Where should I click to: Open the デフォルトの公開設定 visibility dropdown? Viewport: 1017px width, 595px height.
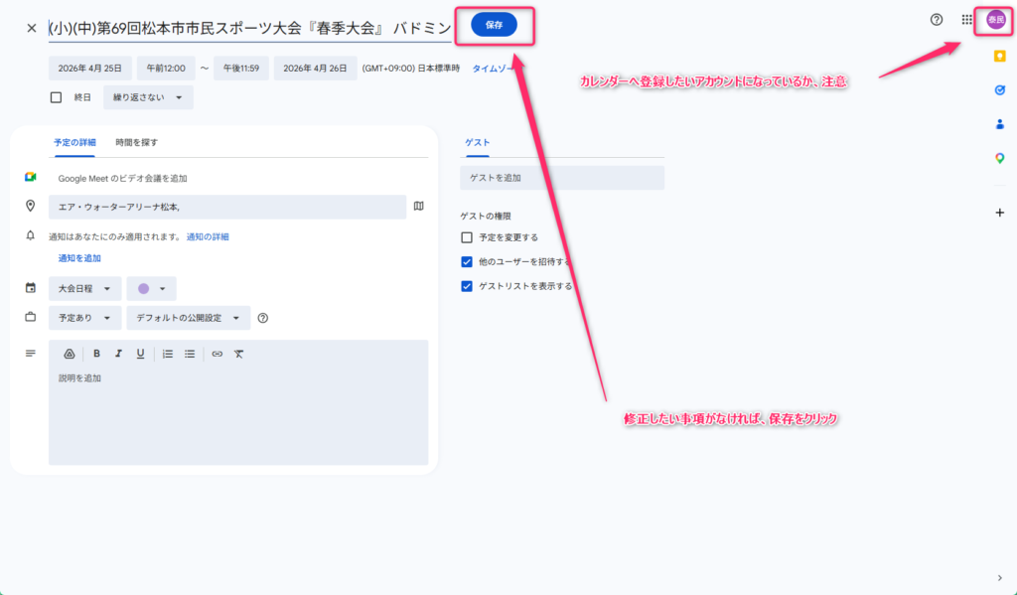[x=188, y=318]
